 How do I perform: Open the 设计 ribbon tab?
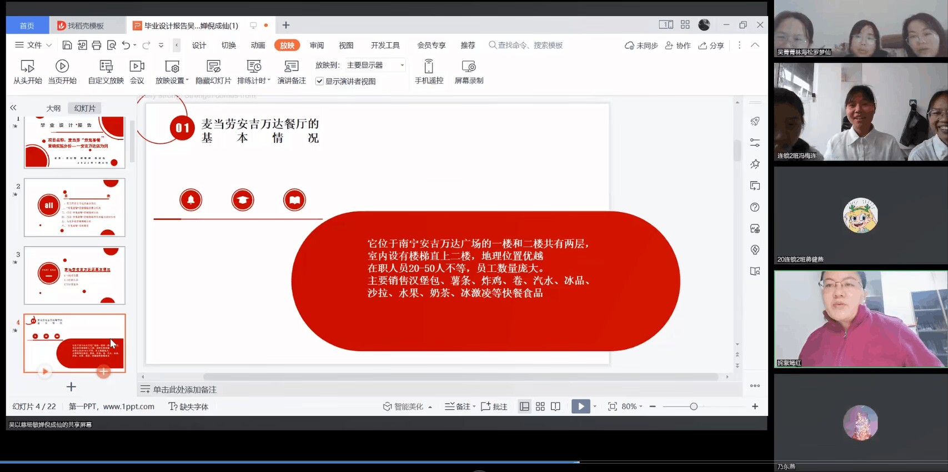coord(199,46)
